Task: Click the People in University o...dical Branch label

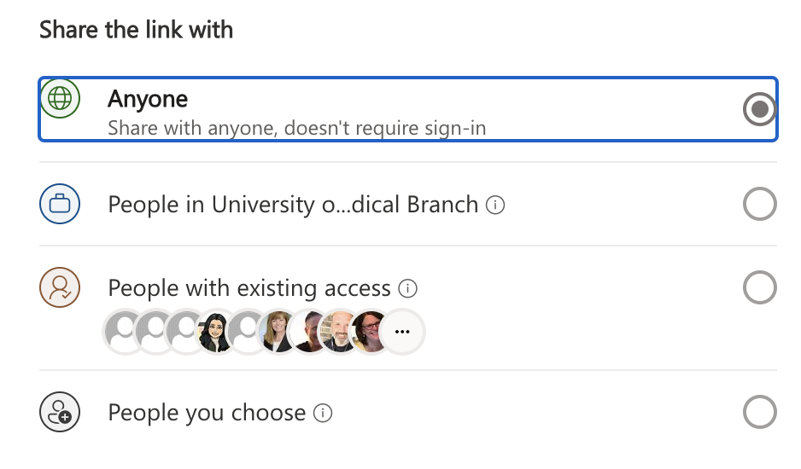Action: coord(293,205)
